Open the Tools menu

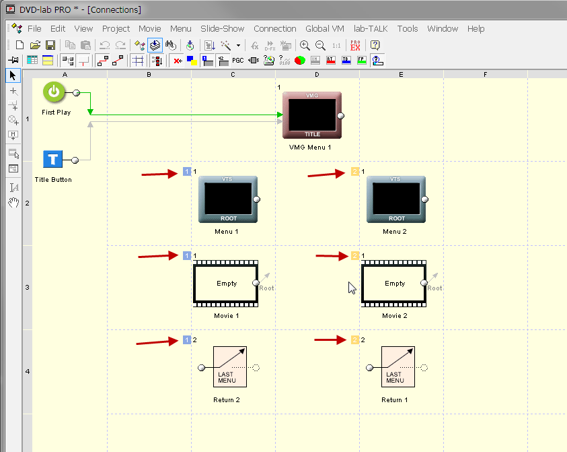tap(408, 28)
